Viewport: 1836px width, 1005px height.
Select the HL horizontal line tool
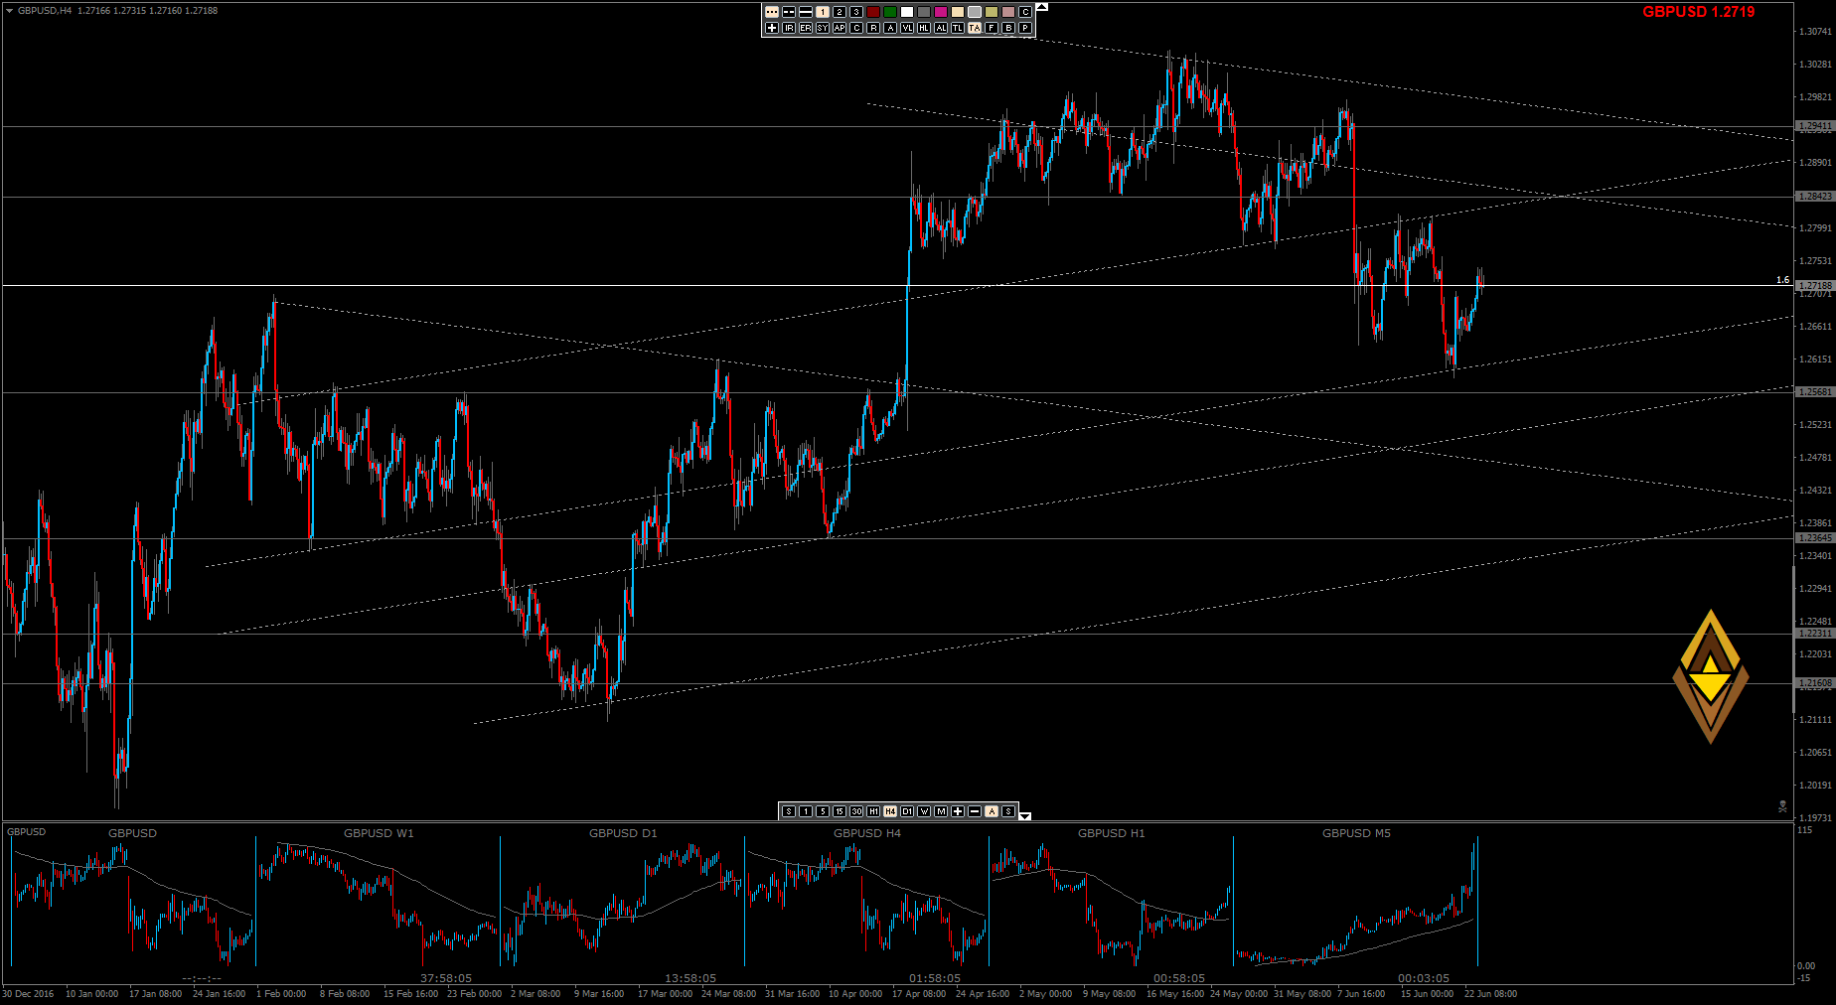tap(924, 28)
